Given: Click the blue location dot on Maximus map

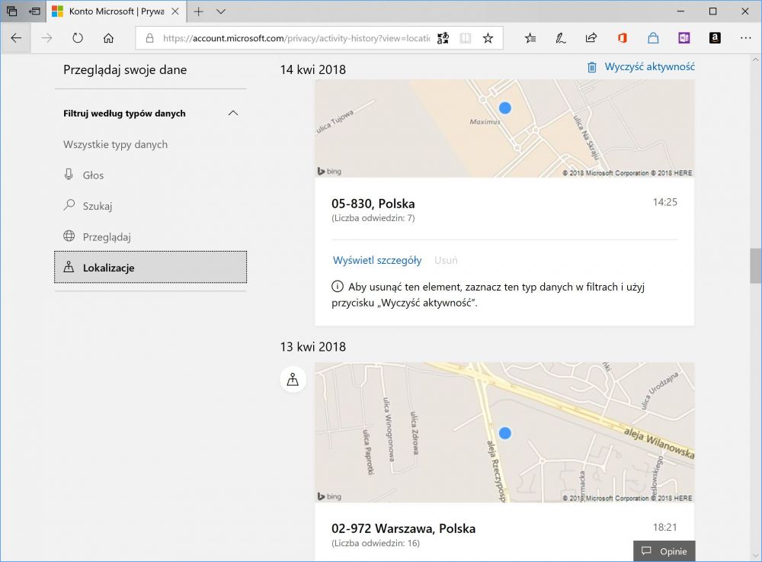Looking at the screenshot, I should pos(505,108).
